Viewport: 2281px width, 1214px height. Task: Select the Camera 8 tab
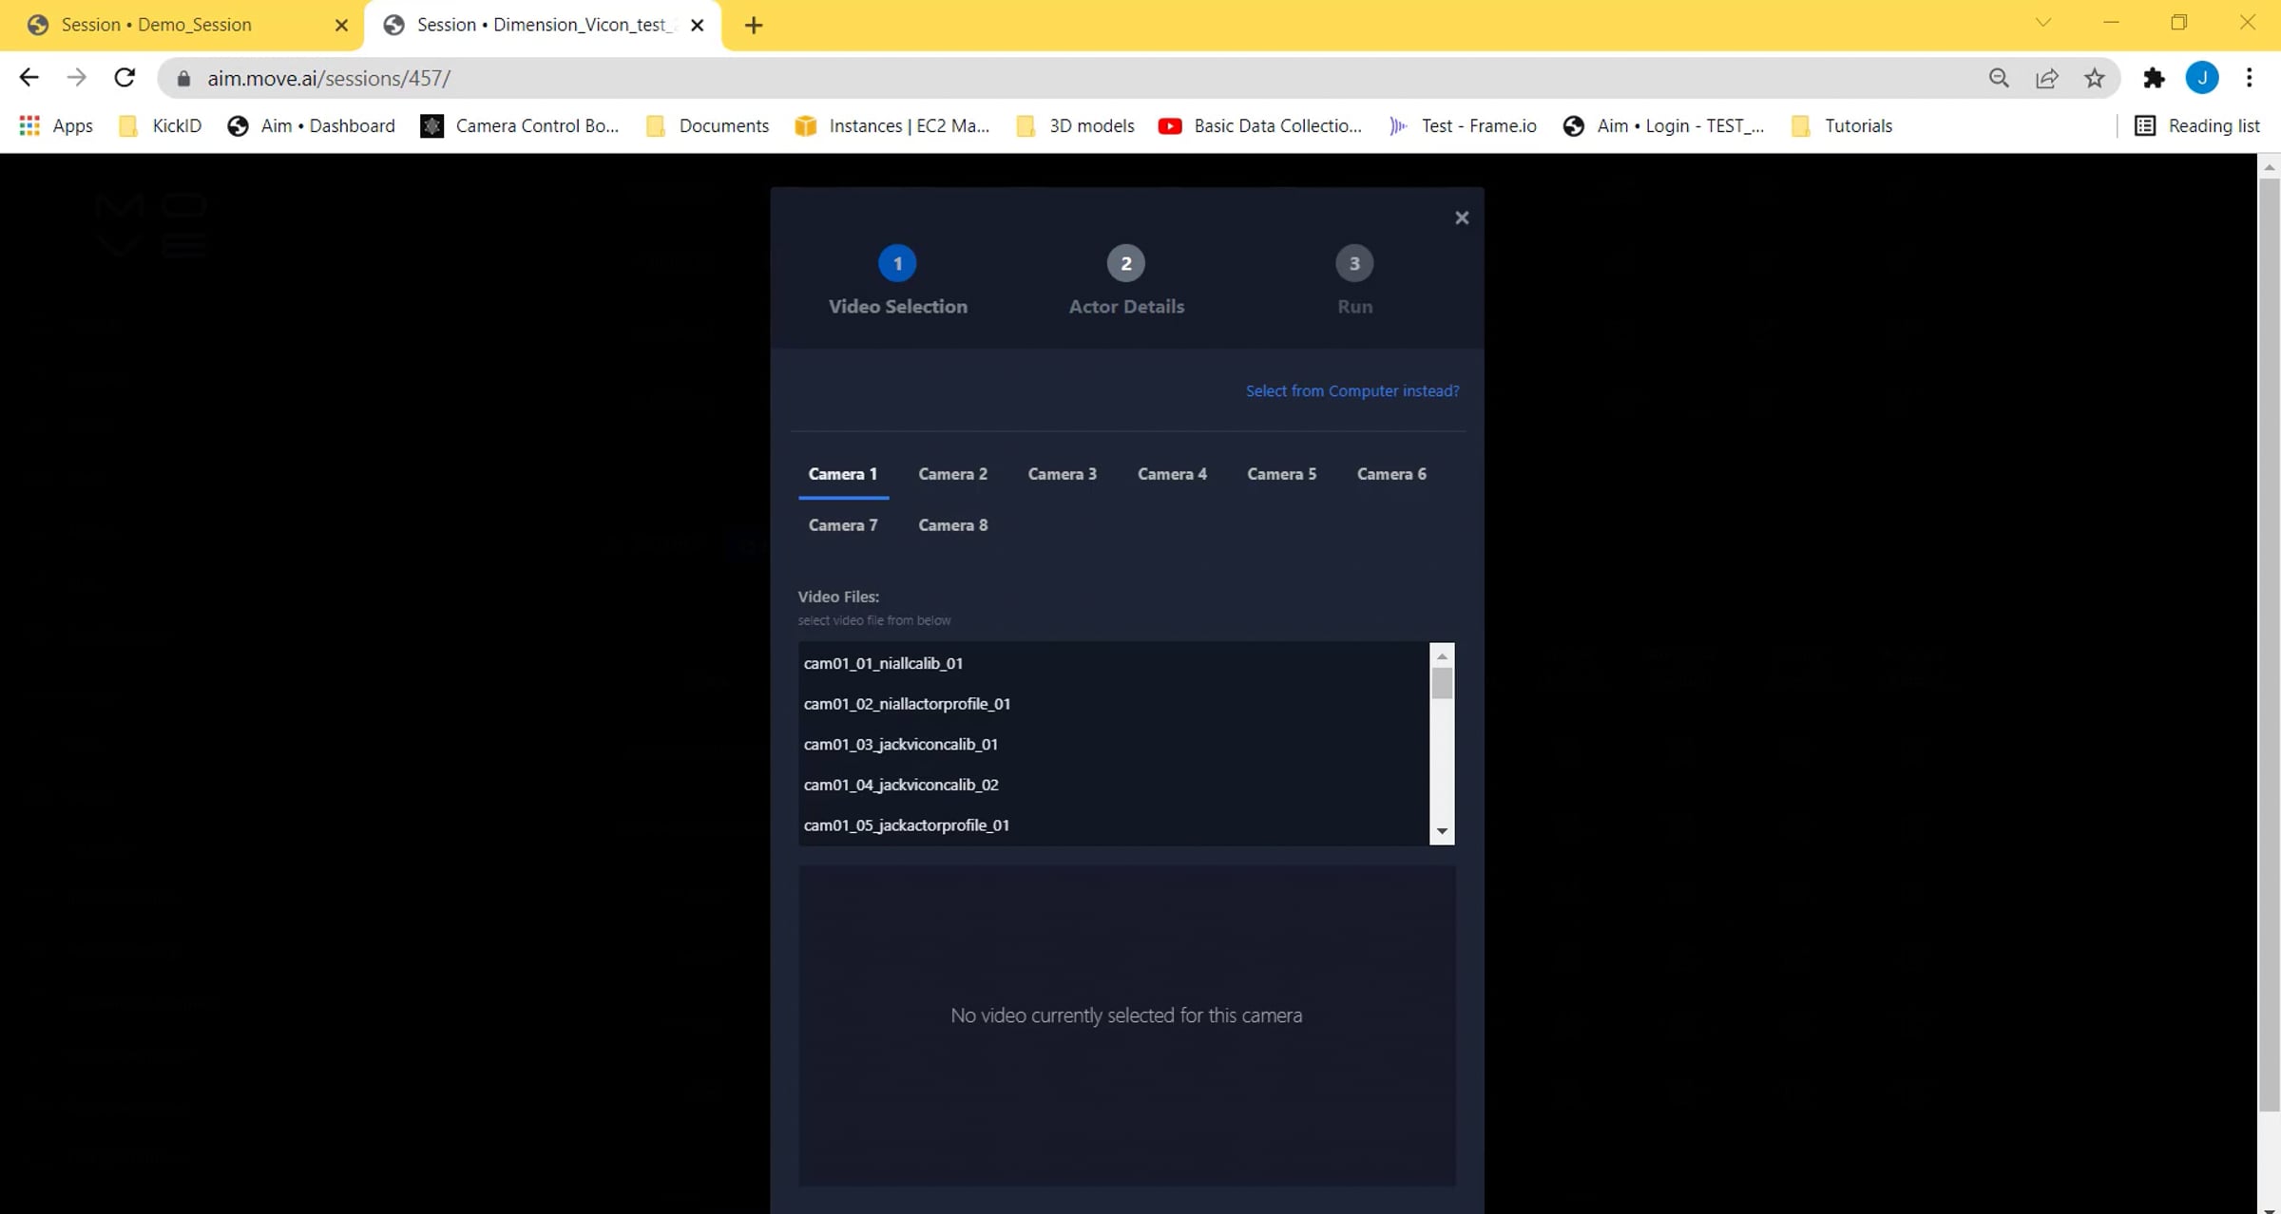coord(952,525)
